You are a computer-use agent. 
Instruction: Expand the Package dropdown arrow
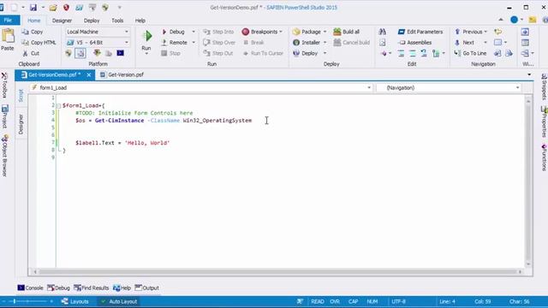[325, 32]
